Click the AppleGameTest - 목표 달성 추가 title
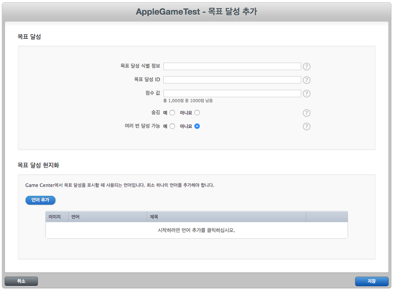 (196, 12)
